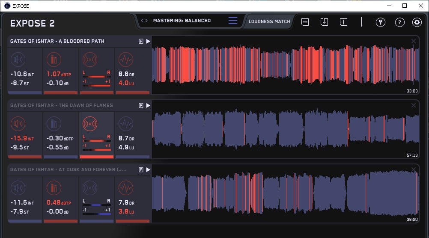Open the preset list hamburger menu

click(x=233, y=21)
